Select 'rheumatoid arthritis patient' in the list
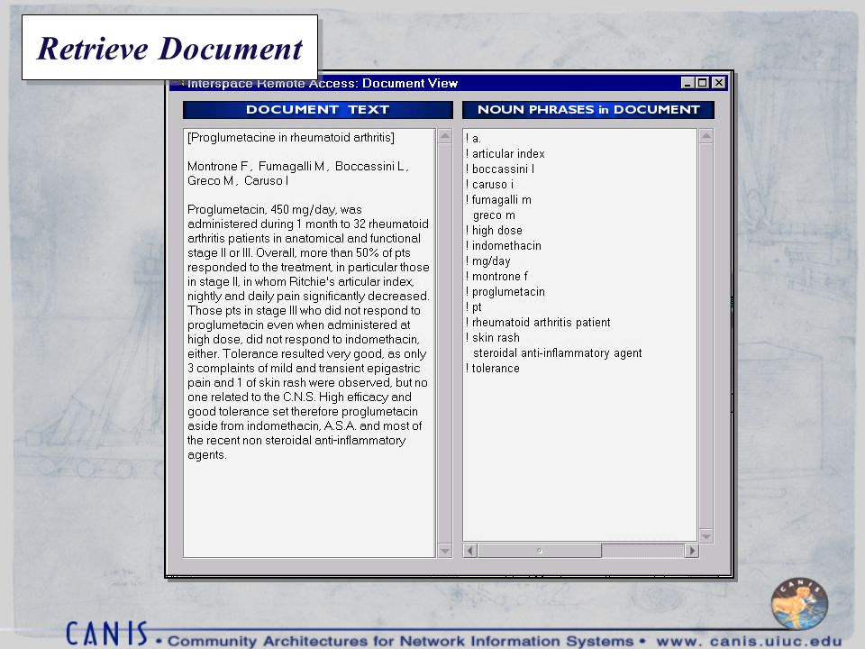 point(541,323)
